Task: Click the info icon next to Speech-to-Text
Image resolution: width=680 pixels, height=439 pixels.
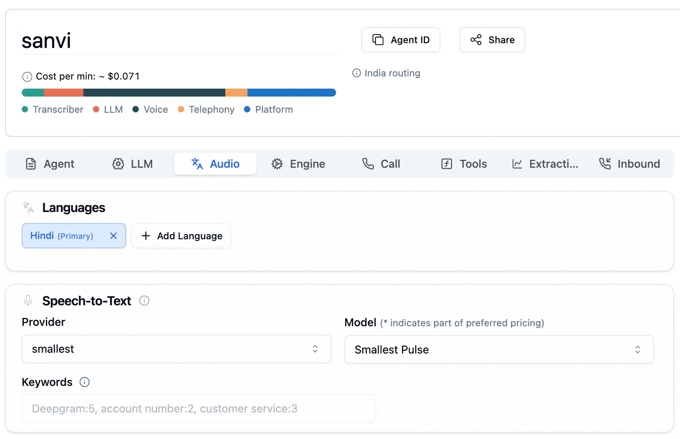Action: click(x=144, y=301)
